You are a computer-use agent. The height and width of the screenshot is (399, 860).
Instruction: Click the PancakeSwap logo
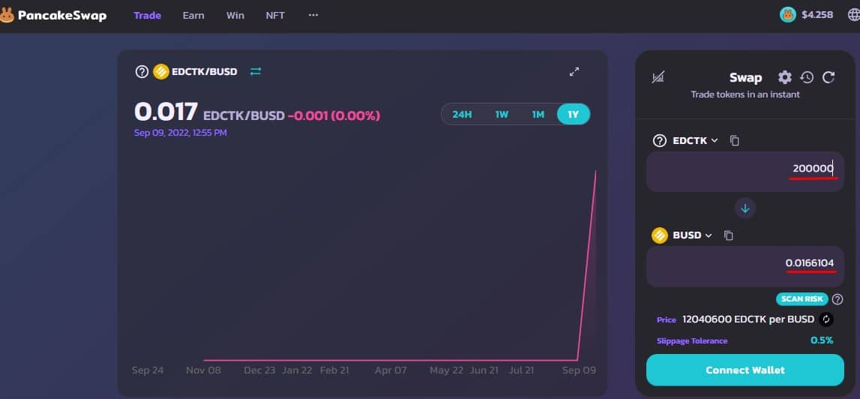click(53, 15)
